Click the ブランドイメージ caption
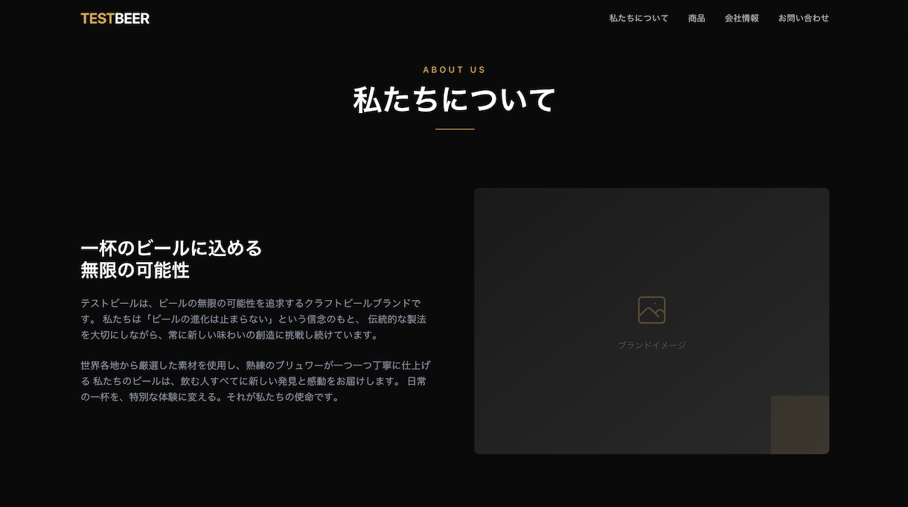The width and height of the screenshot is (908, 507). [652, 345]
